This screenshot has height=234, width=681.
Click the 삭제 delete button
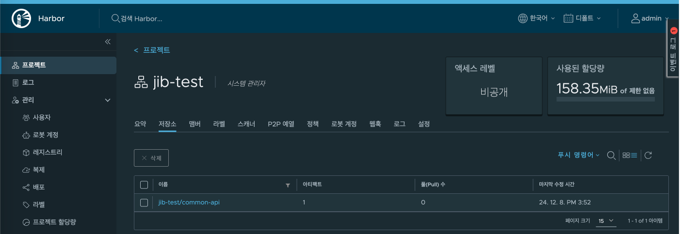tap(151, 158)
